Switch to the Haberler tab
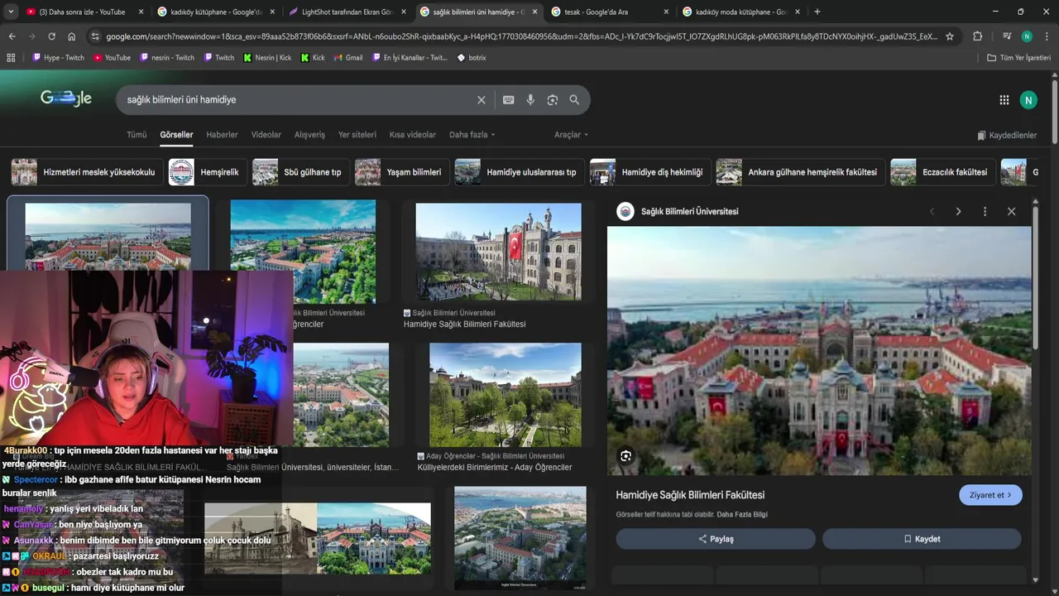 (222, 135)
